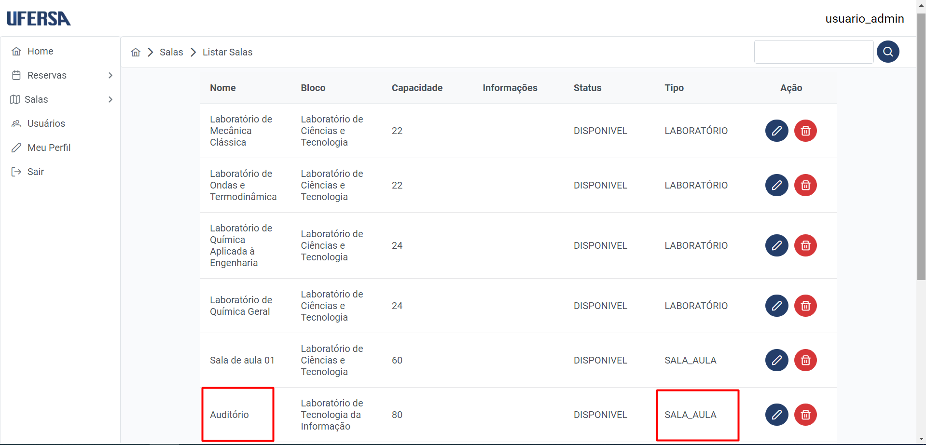Viewport: 926px width, 445px height.
Task: Expand the Salas submenu chevron
Action: coord(111,99)
